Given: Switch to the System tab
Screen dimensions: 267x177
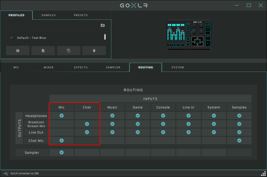Looking at the screenshot, I should click(x=178, y=67).
